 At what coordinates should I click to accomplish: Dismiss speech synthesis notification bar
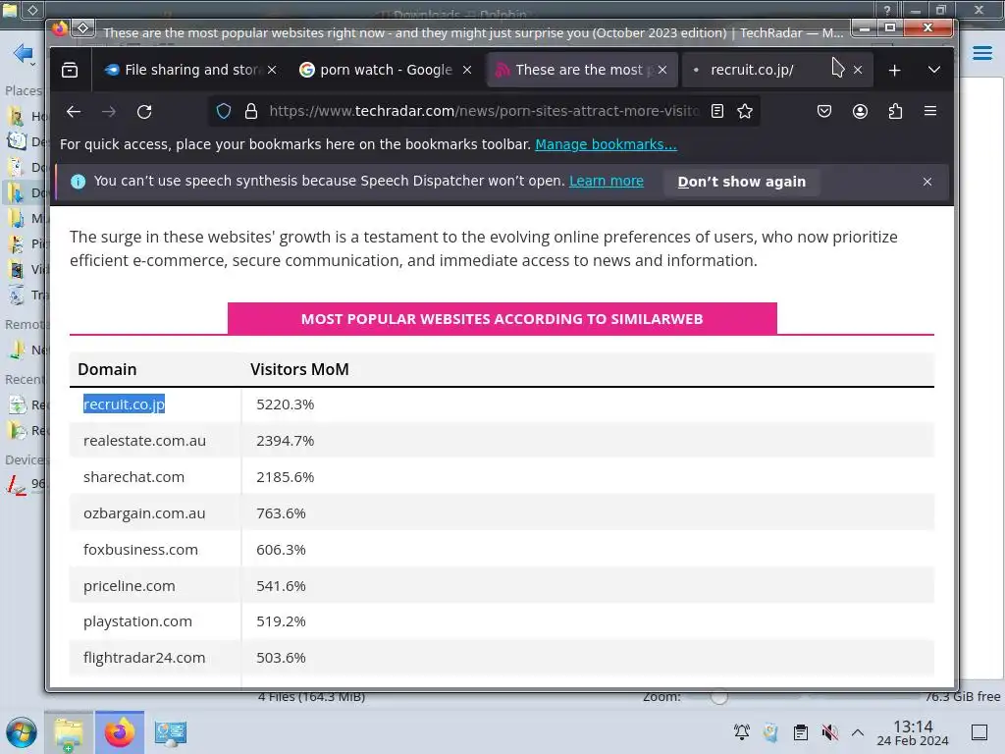tap(926, 182)
